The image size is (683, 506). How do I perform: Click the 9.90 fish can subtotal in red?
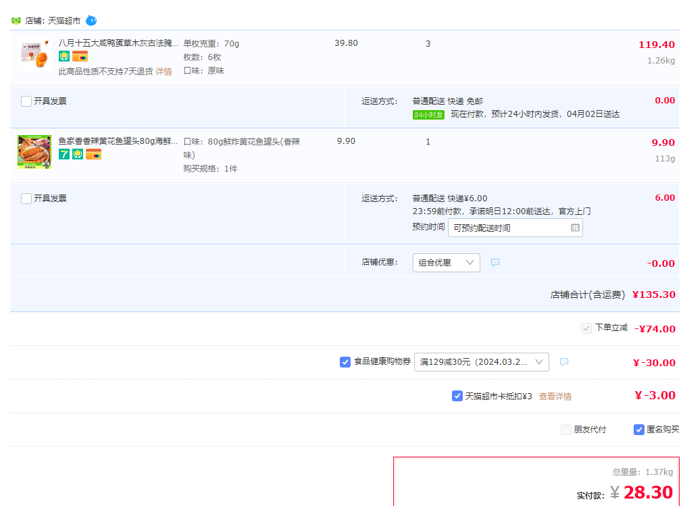point(663,143)
